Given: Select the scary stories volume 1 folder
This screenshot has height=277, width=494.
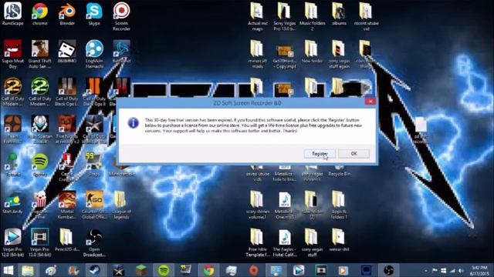Looking at the screenshot, I should pos(257,205).
